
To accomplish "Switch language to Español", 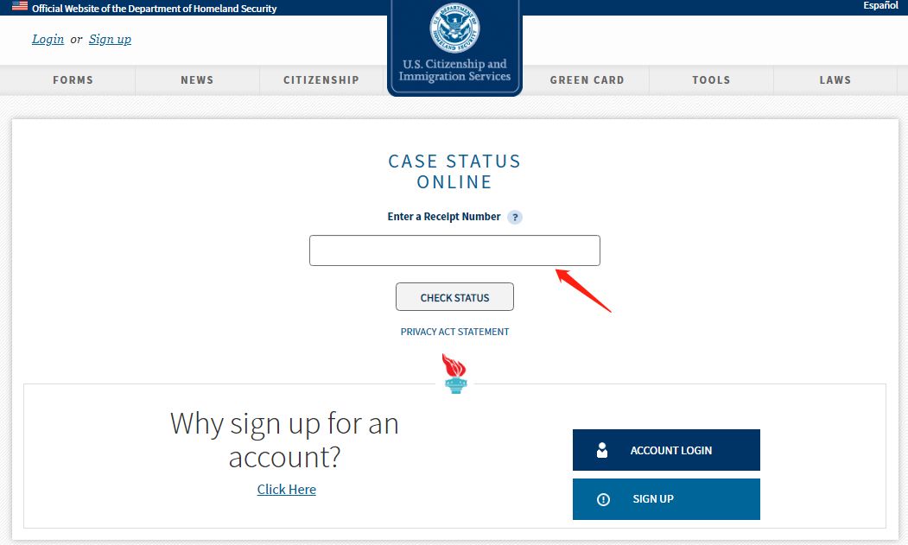I will pos(880,6).
